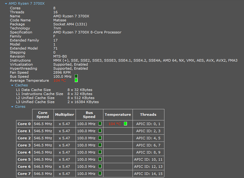Select the L3 Unified Cache value 2 x 16384 KBytes

(83, 102)
